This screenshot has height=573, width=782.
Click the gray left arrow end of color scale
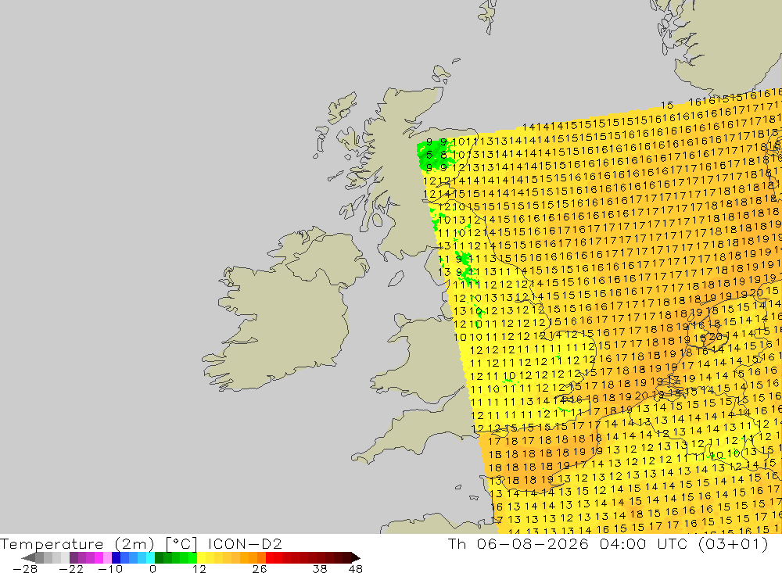(x=28, y=557)
